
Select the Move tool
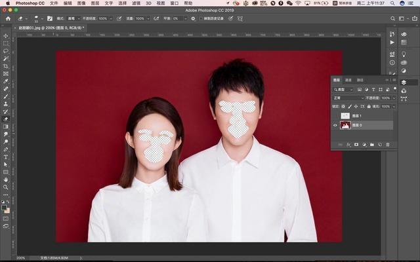point(6,36)
